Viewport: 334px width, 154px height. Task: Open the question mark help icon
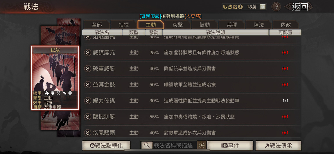pos(276,7)
